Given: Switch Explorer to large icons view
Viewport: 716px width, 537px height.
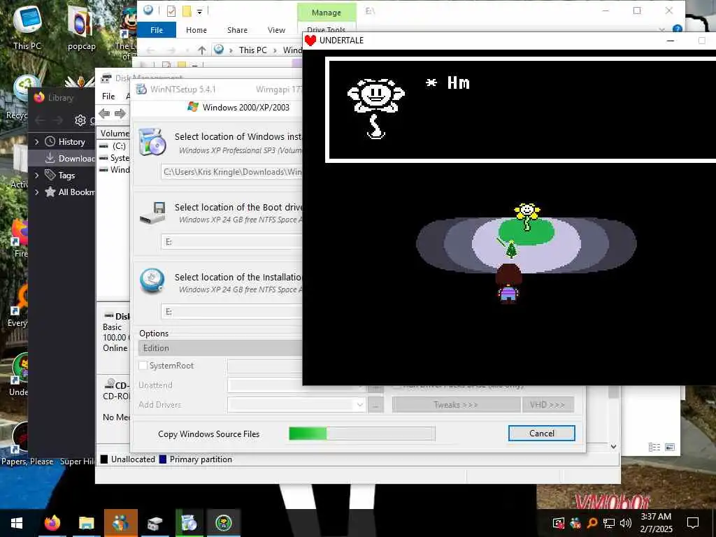Looking at the screenshot, I should 670,447.
